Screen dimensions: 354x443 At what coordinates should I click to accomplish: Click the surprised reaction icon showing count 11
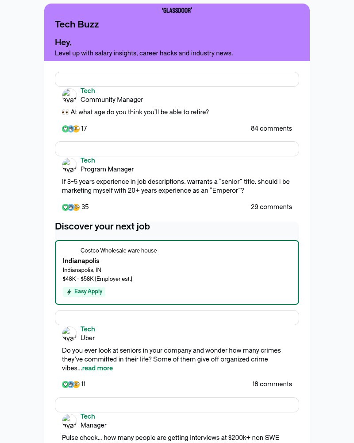click(x=76, y=385)
